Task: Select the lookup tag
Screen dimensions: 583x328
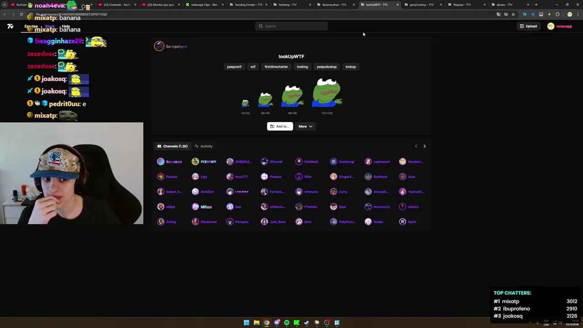Action: tap(350, 67)
